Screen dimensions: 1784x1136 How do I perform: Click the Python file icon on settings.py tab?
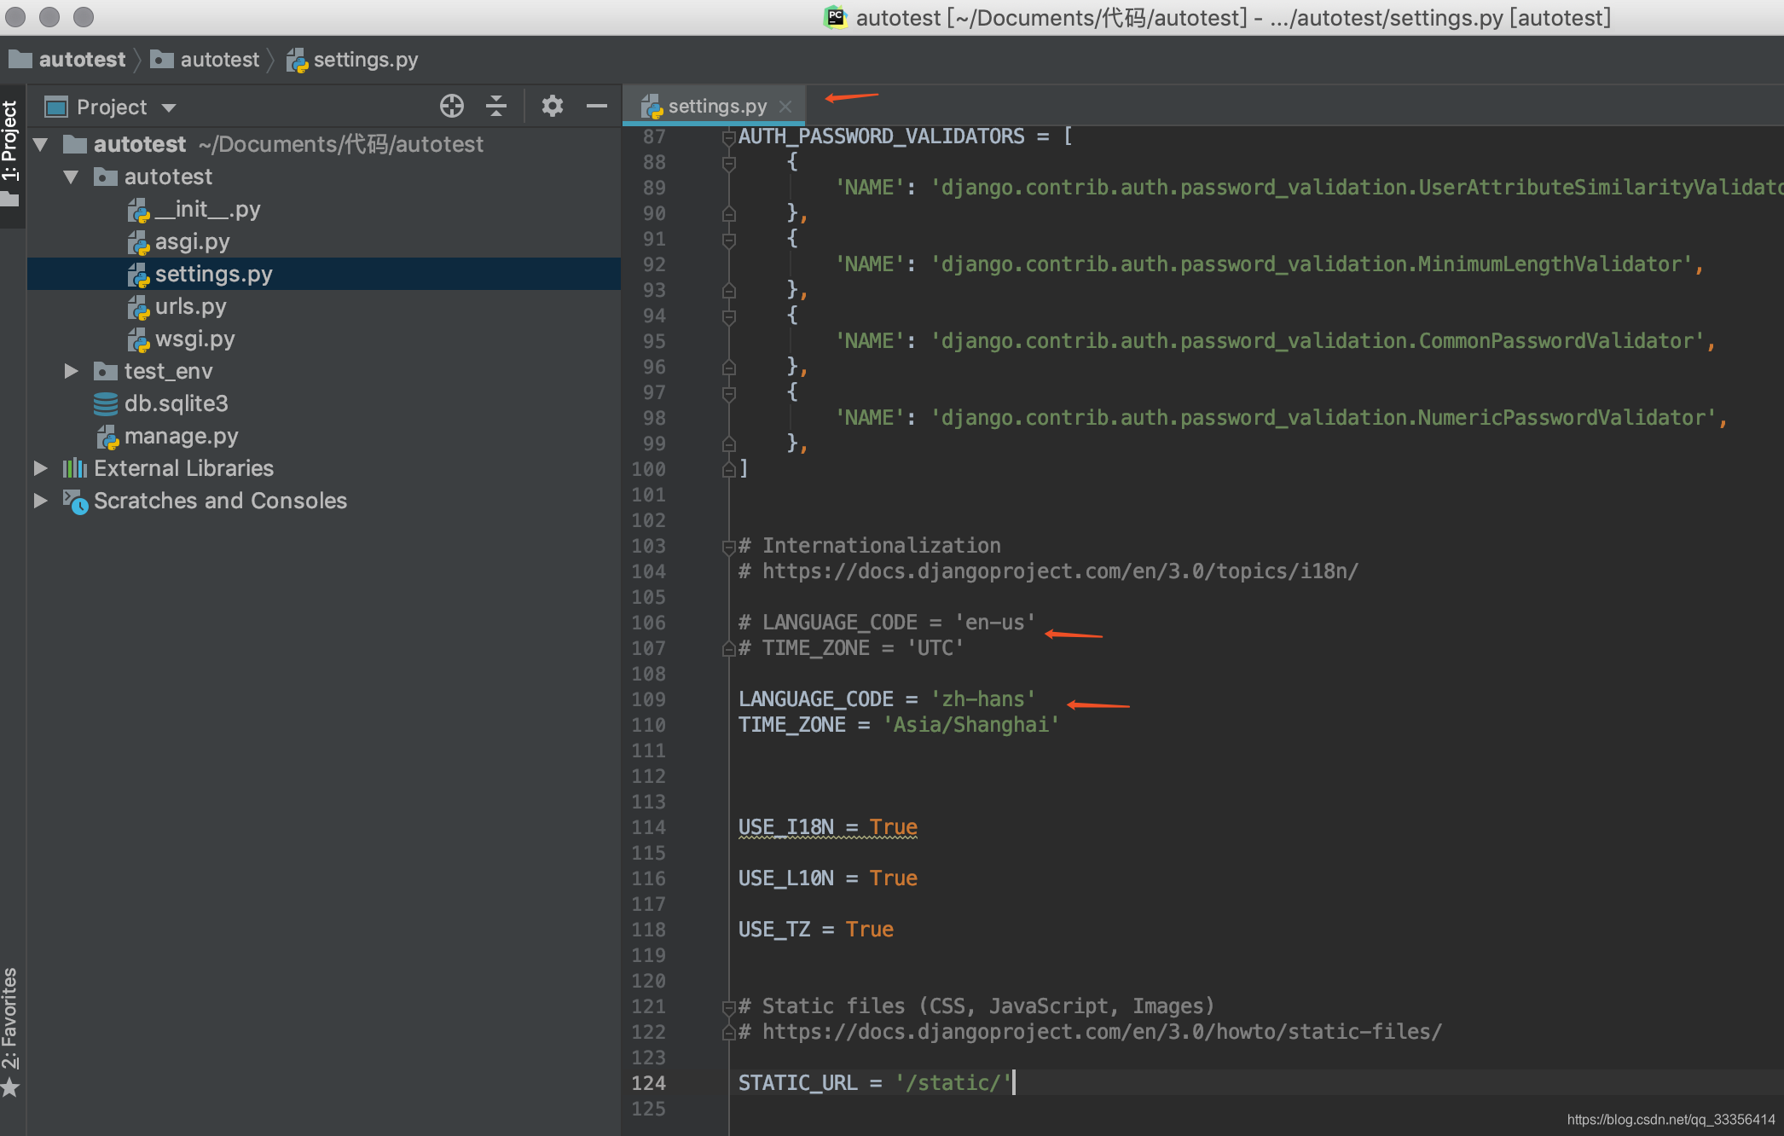point(652,107)
